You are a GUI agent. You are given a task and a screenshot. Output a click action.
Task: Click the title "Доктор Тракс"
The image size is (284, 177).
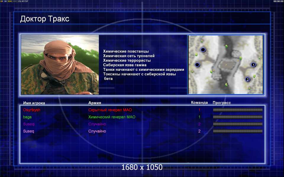coord(45,19)
